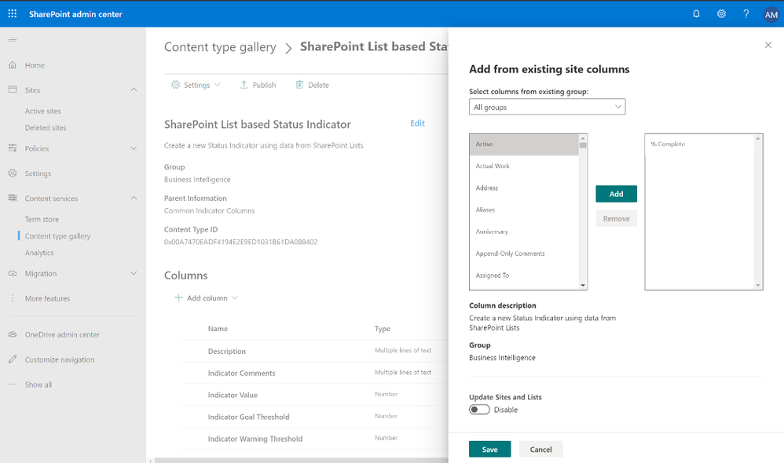Expand the Migration section chevron

[x=134, y=273]
